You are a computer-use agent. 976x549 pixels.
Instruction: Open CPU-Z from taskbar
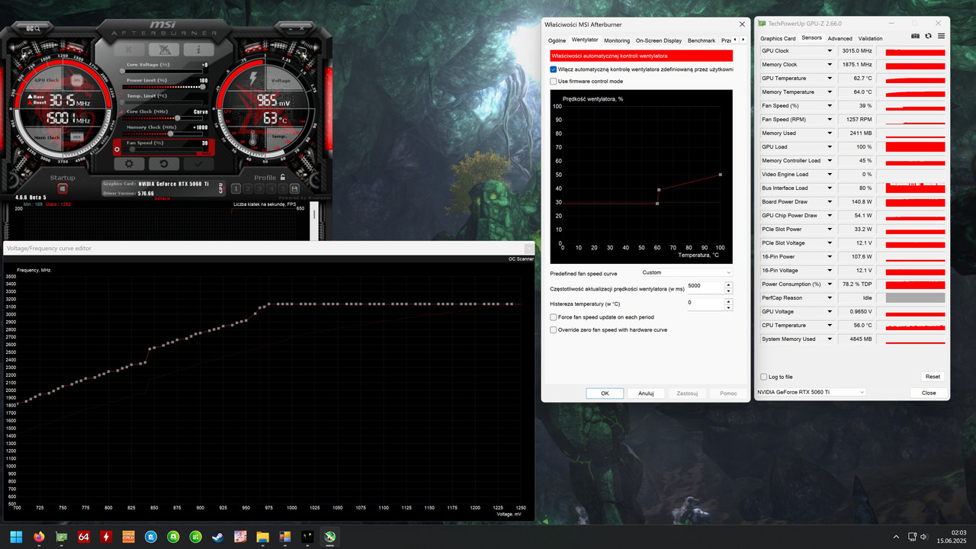coord(129,537)
